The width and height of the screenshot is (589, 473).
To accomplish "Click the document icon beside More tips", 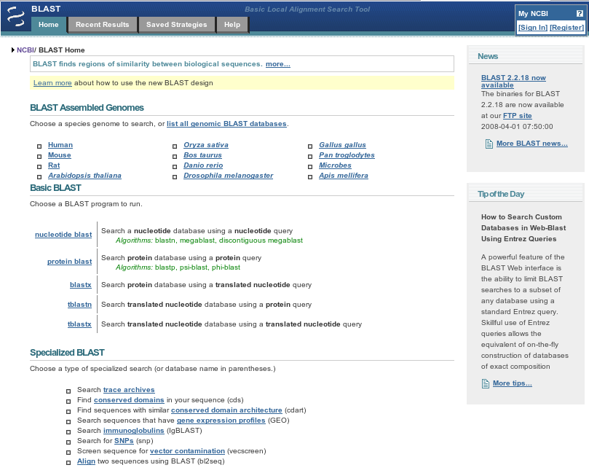I will coord(486,383).
